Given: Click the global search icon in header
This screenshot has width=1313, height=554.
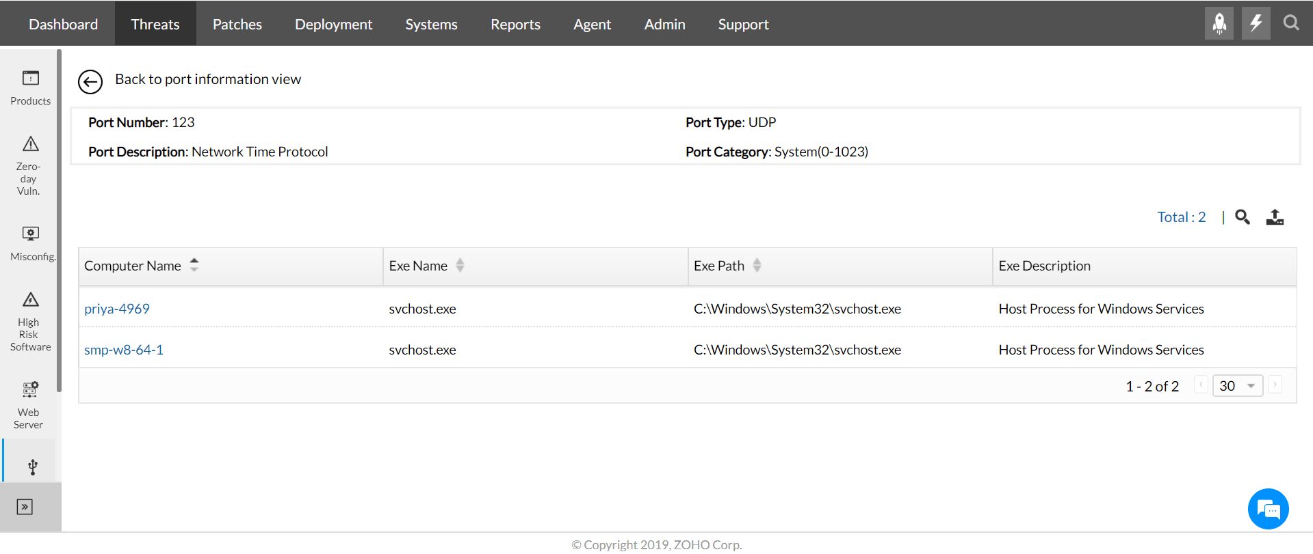Looking at the screenshot, I should click(1291, 23).
